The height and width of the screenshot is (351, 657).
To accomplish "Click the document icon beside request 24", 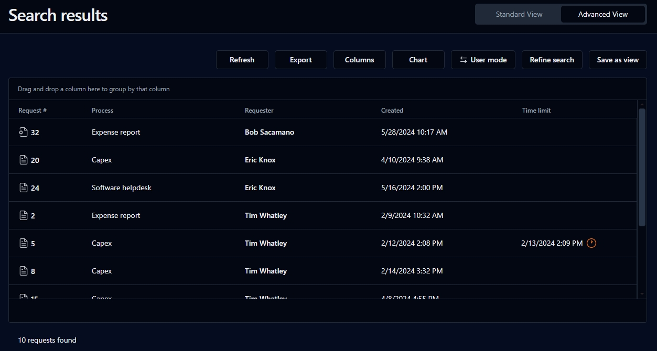I will pyautogui.click(x=23, y=188).
